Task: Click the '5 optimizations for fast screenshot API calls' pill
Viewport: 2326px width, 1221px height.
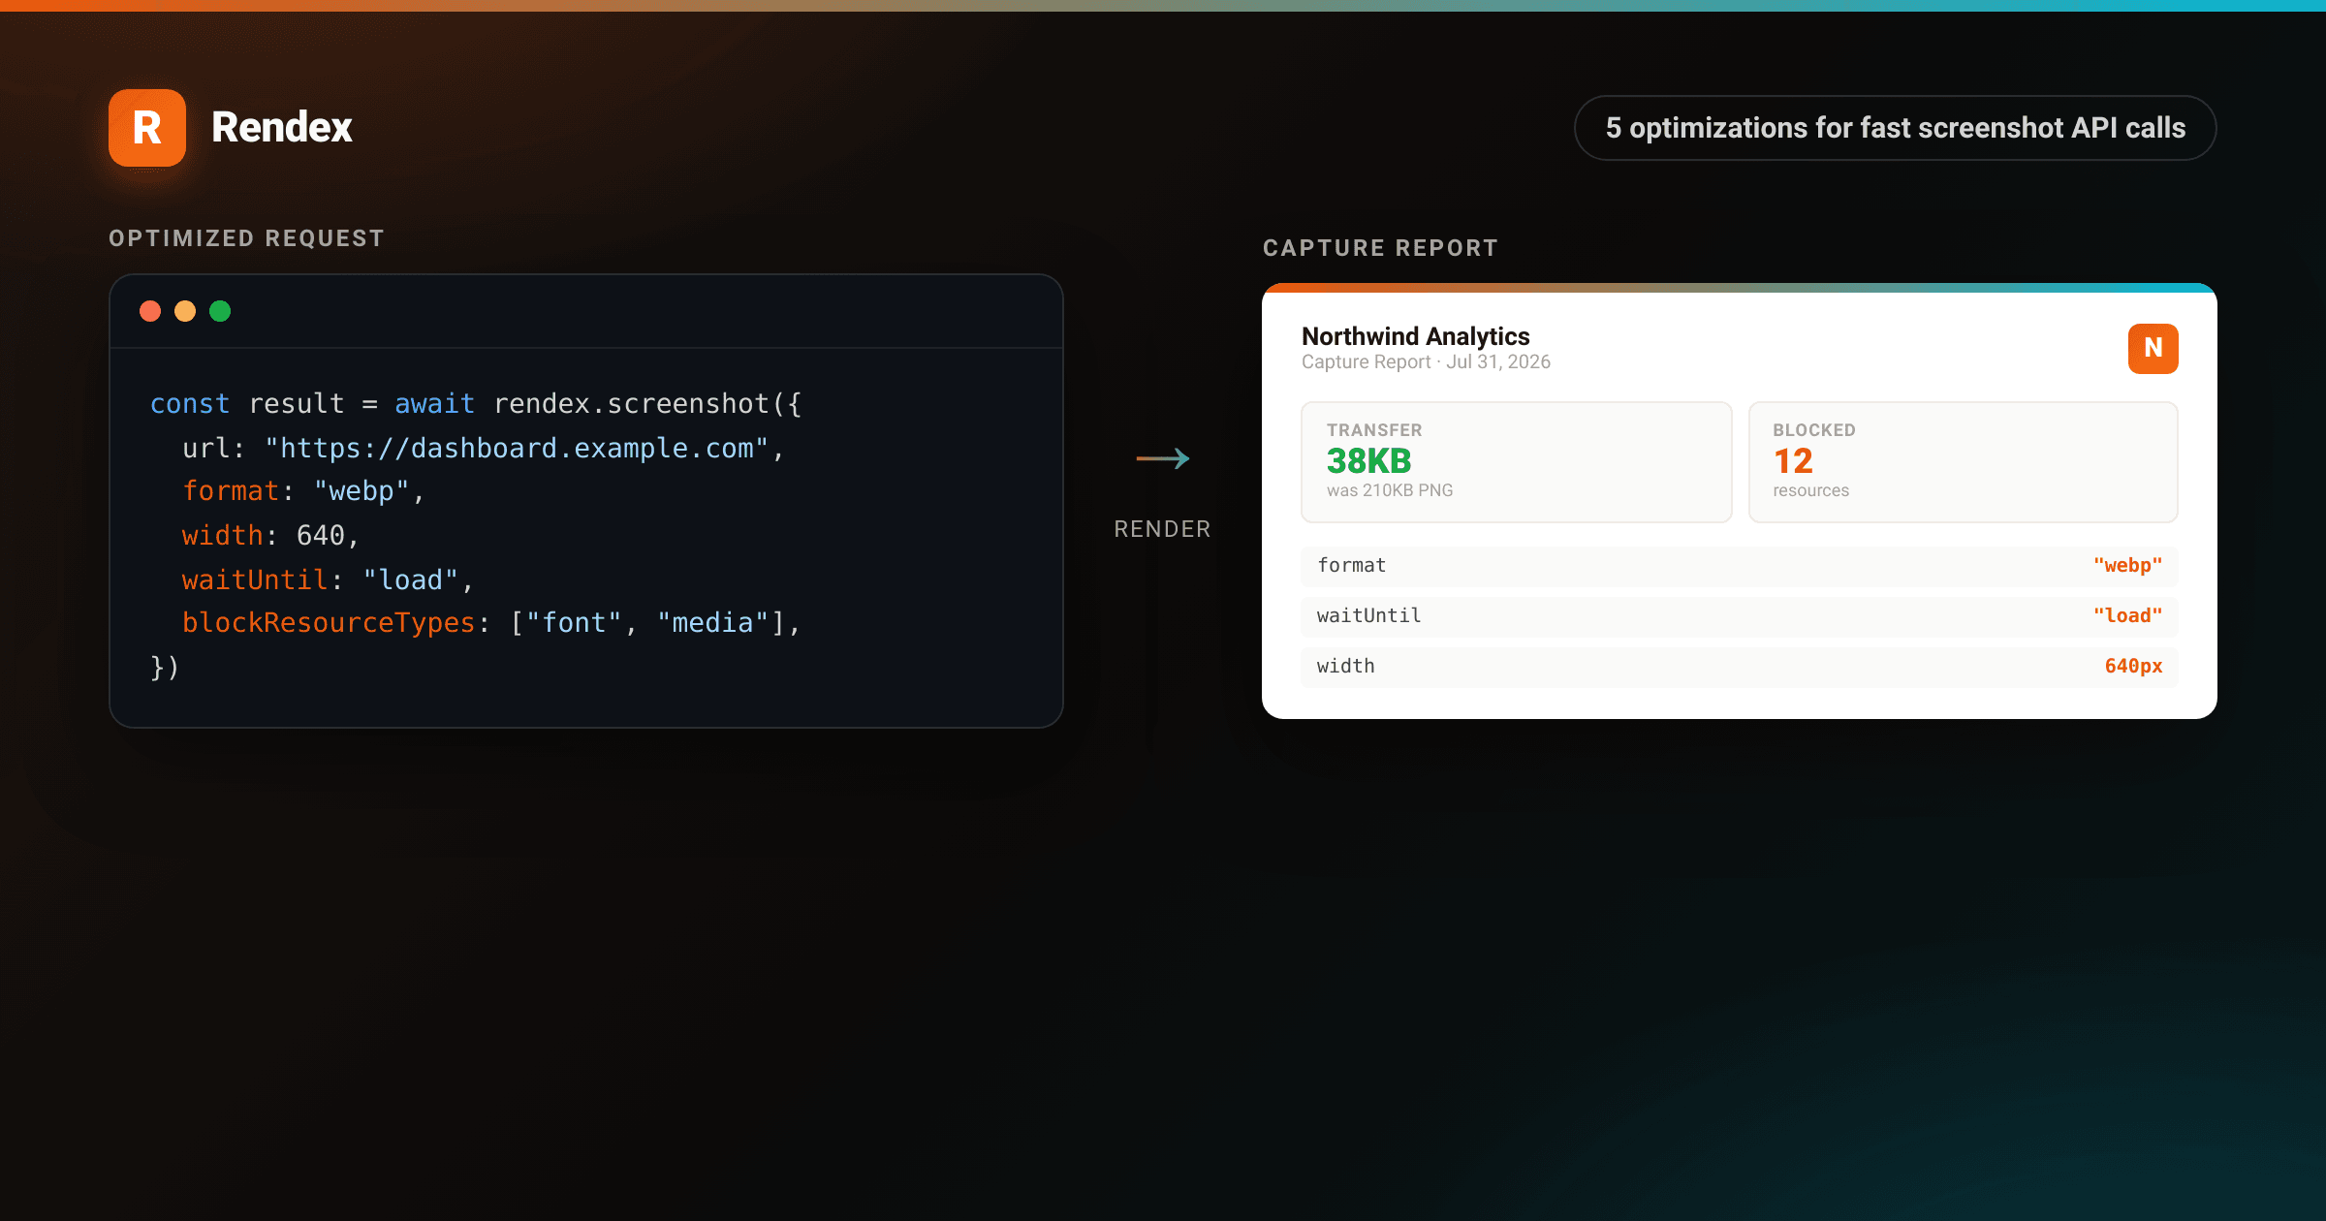Action: click(x=1895, y=128)
